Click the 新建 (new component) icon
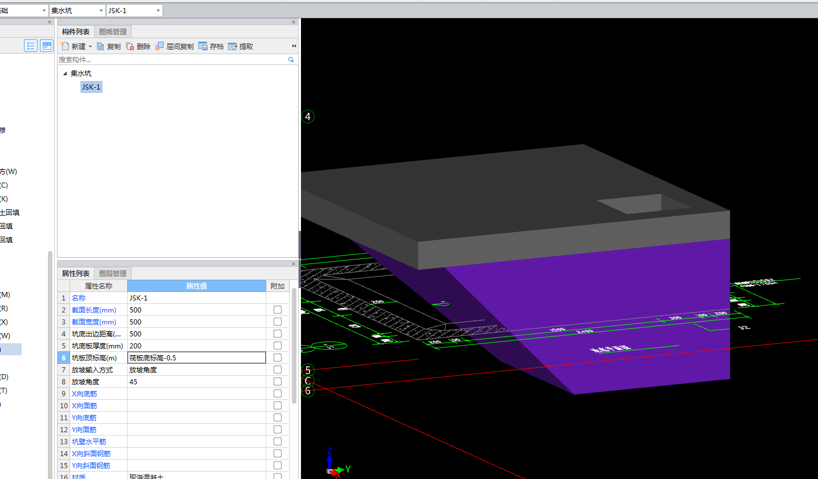This screenshot has width=818, height=479. [x=65, y=46]
